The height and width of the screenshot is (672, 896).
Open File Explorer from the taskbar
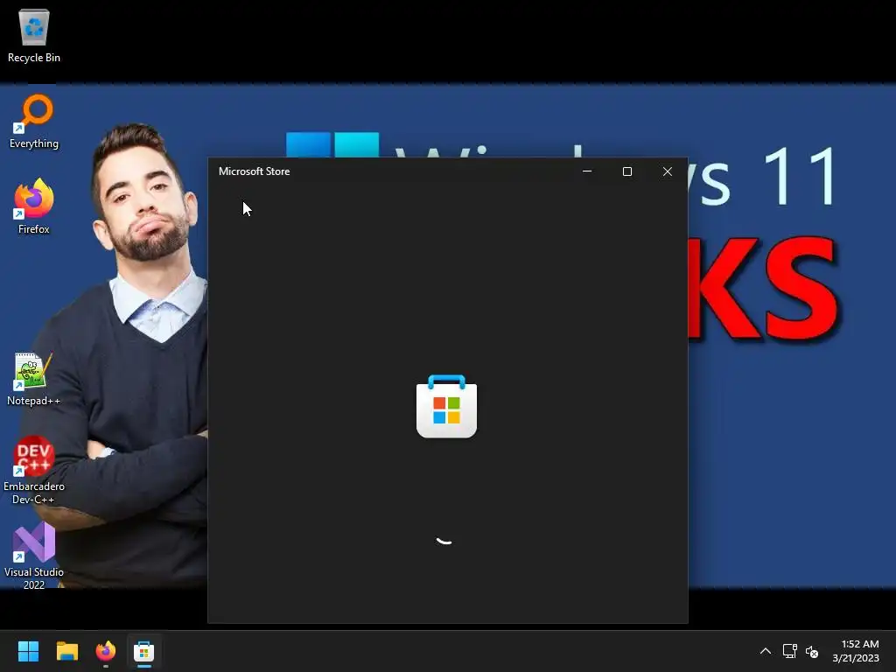pos(66,651)
